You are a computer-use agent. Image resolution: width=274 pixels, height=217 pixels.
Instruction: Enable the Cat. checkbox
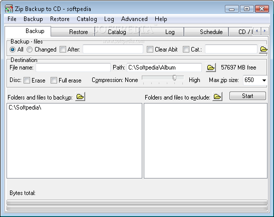(x=186, y=49)
